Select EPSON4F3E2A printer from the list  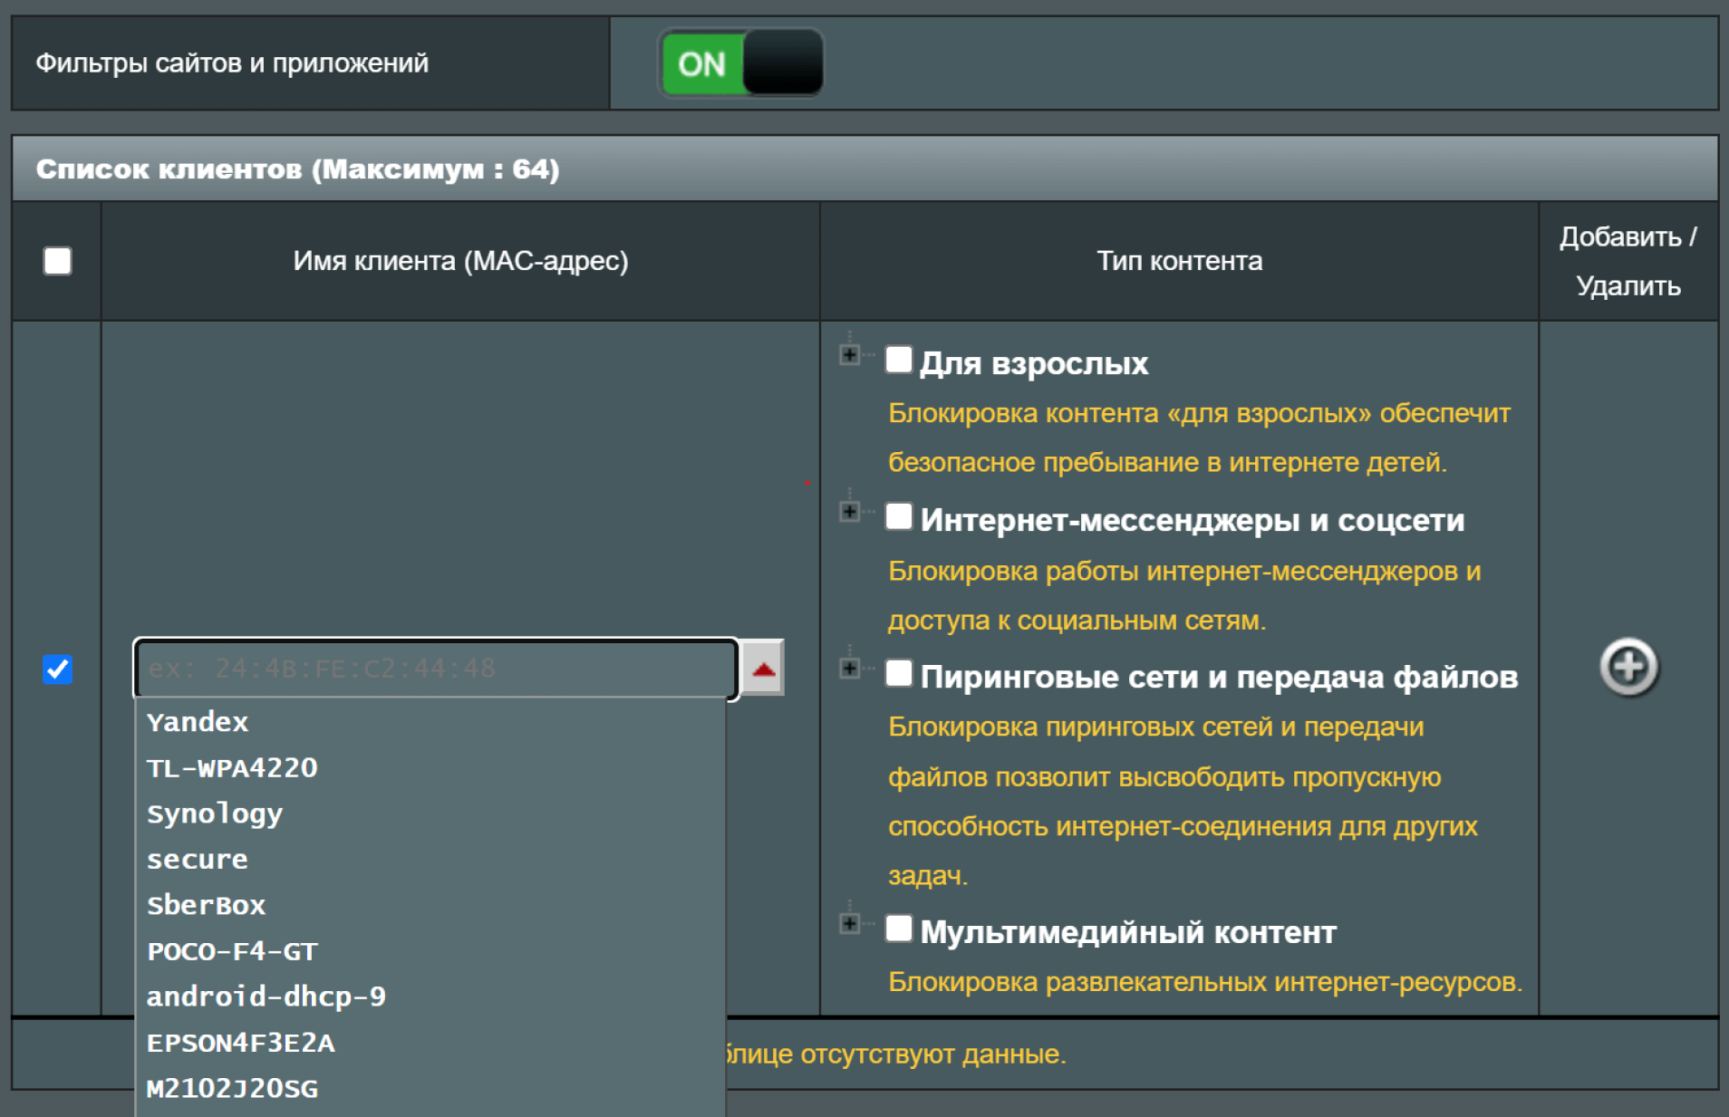[241, 1043]
